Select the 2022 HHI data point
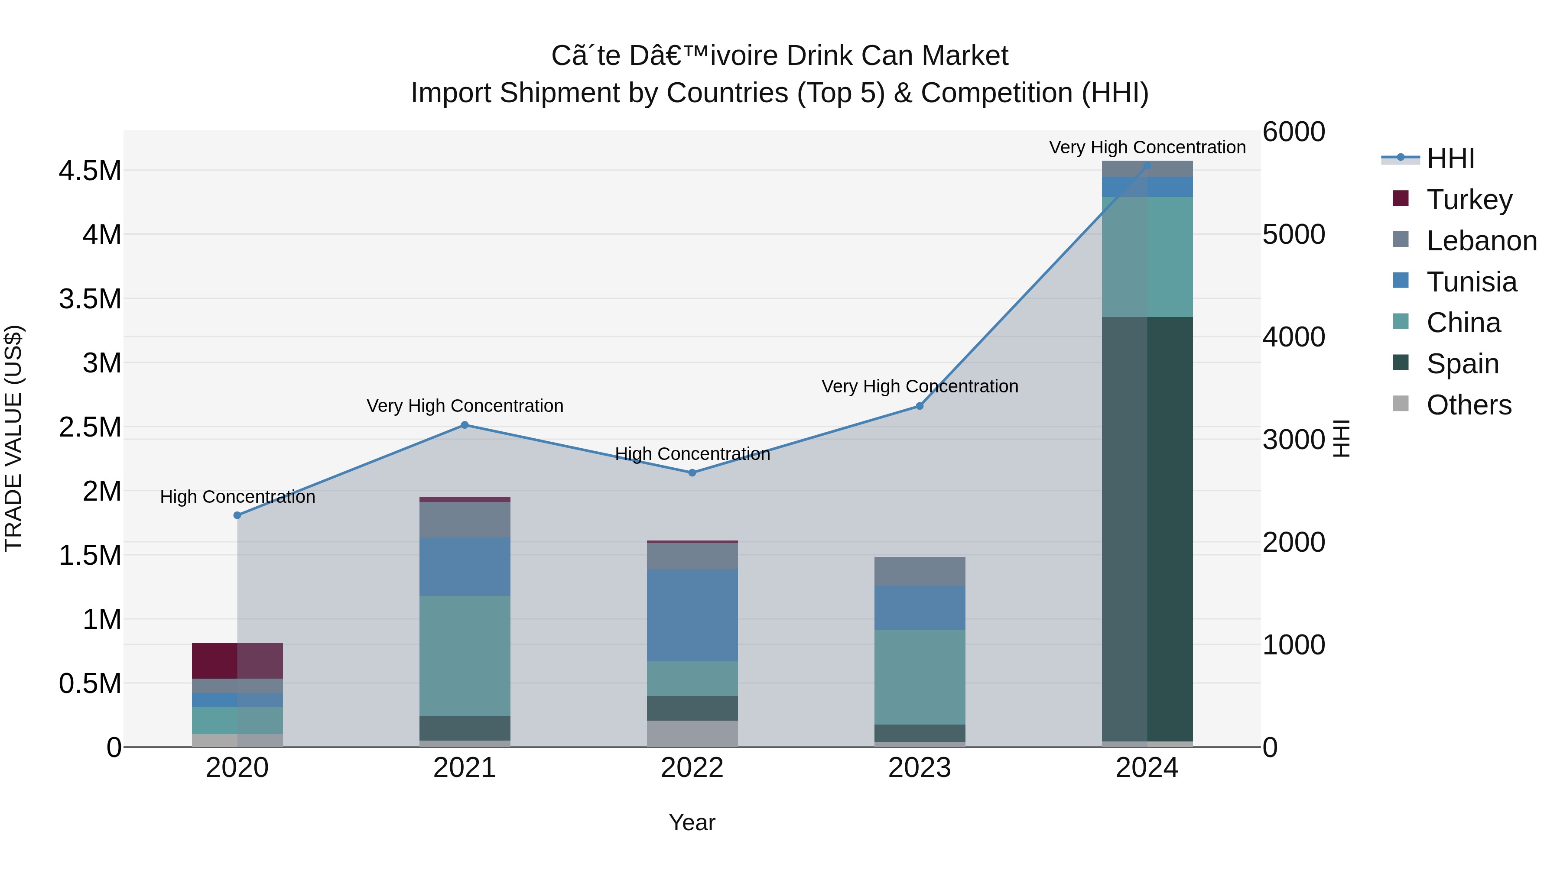1560x877 pixels. pos(692,472)
